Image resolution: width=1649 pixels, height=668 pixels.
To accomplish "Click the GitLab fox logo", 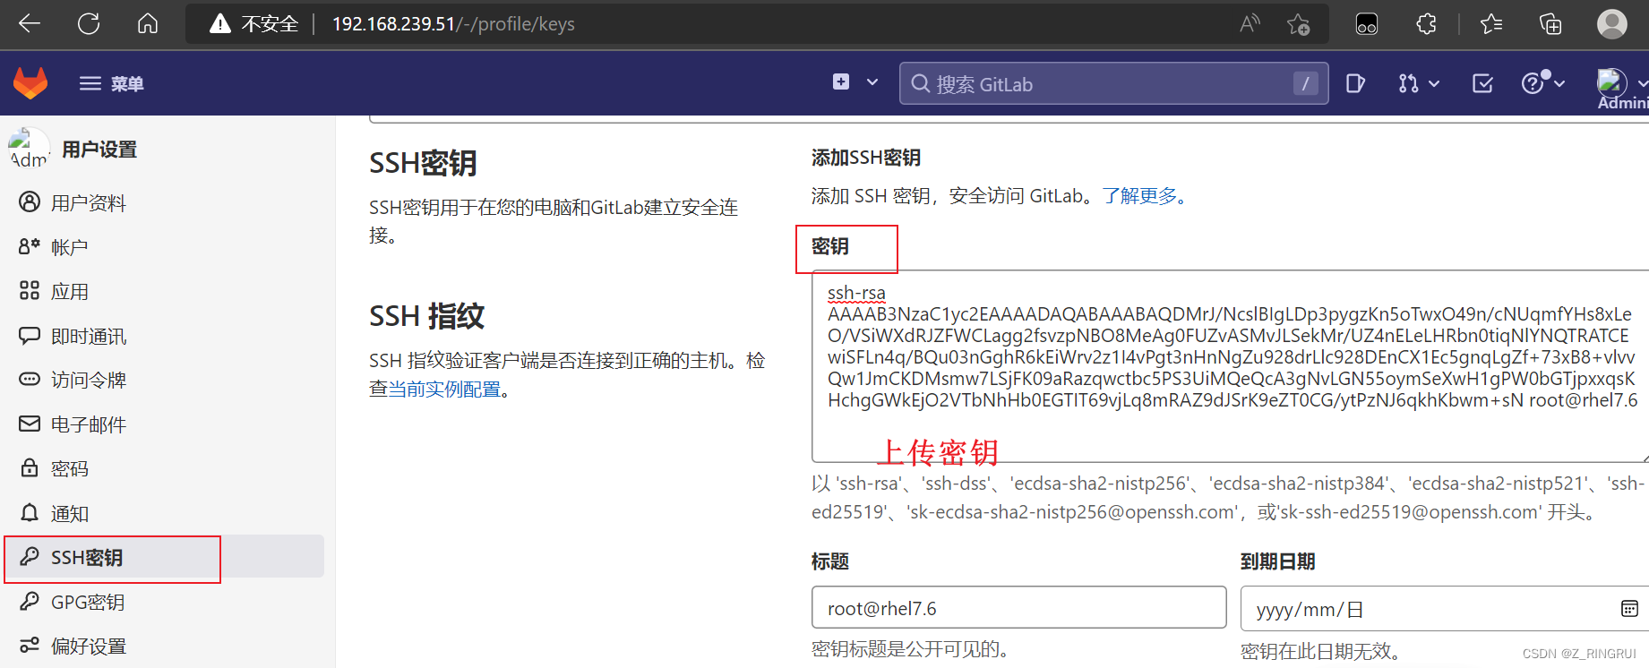I will (x=30, y=83).
